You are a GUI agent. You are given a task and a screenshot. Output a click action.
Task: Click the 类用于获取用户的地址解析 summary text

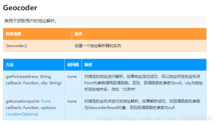click(31, 21)
